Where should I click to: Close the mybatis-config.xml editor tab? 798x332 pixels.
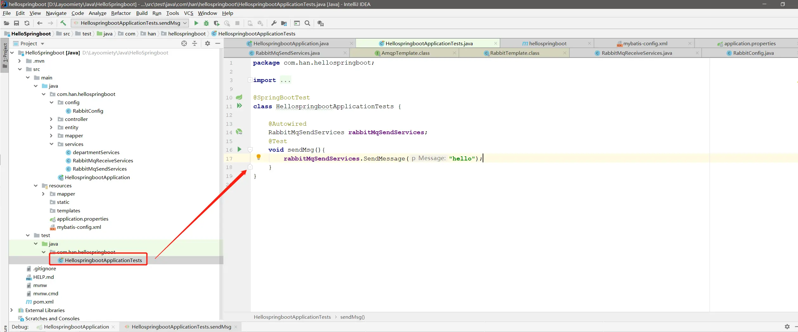[x=690, y=43]
